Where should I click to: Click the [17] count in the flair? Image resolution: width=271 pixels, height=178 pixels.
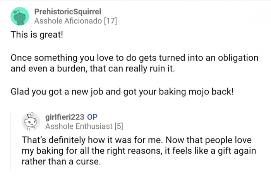coord(109,21)
